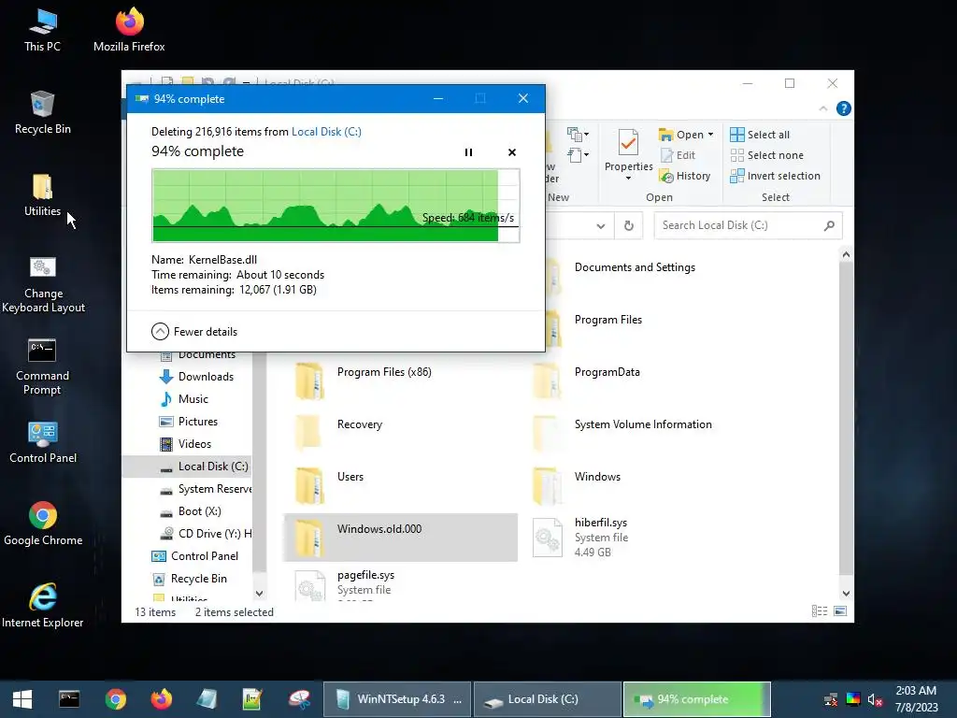Open New item dropdown icon
The height and width of the screenshot is (718, 957).
[578, 134]
